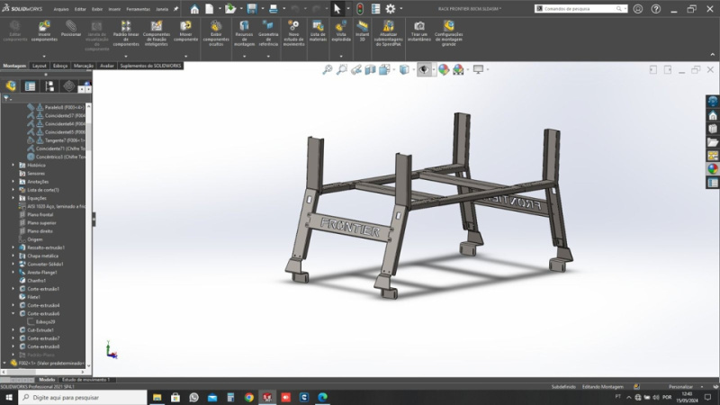720x405 pixels.
Task: Open the Edit appearance color sphere icon
Action: pyautogui.click(x=444, y=69)
